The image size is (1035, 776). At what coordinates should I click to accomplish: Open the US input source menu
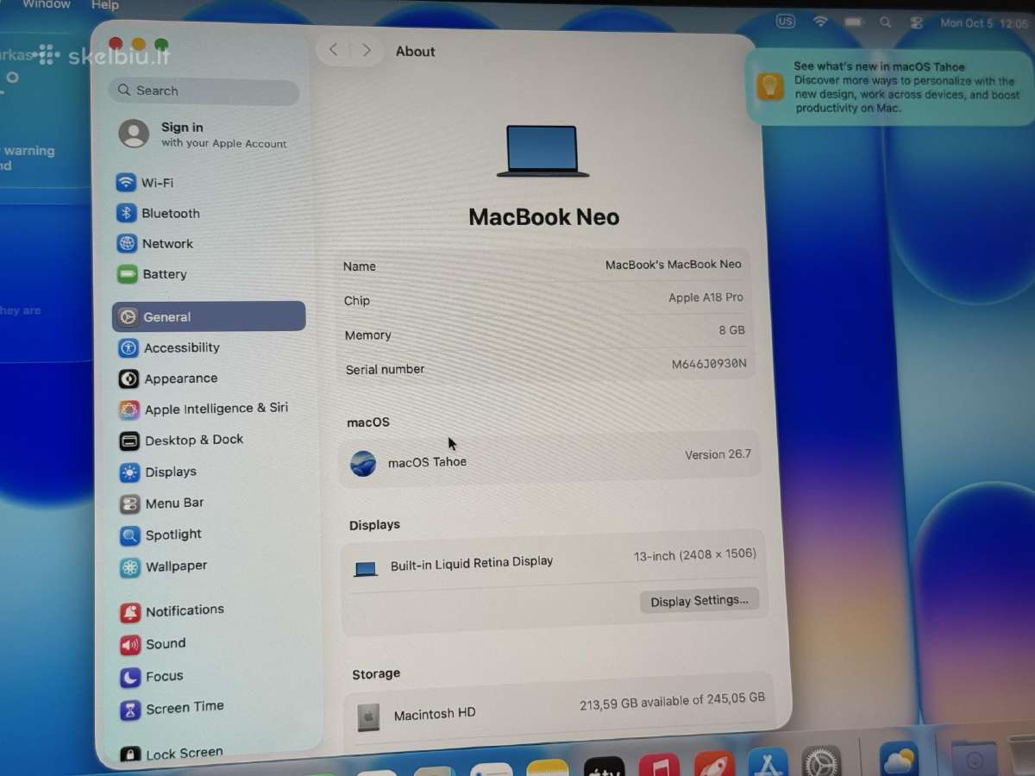785,22
